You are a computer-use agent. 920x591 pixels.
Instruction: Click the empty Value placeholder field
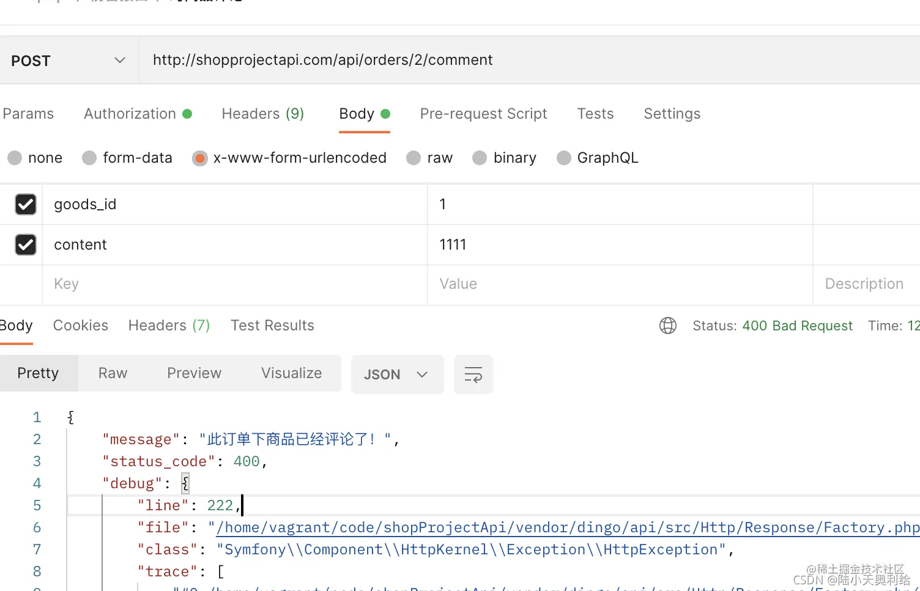click(x=620, y=284)
